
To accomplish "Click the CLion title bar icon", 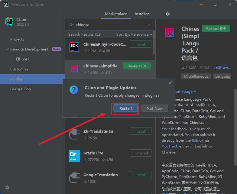I will pyautogui.click(x=6, y=4).
